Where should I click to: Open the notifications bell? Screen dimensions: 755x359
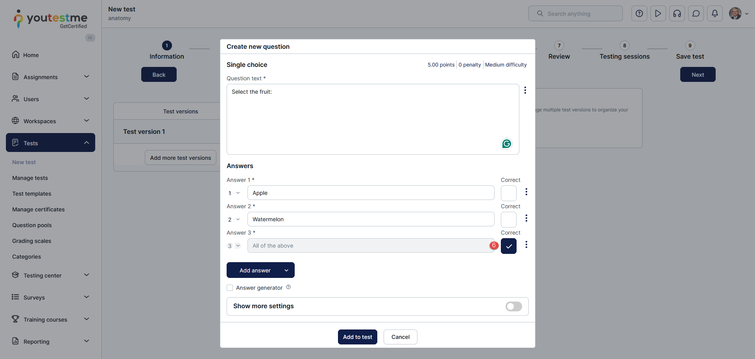[715, 14]
